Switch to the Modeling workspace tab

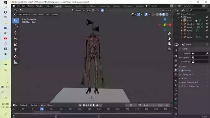(68, 6)
